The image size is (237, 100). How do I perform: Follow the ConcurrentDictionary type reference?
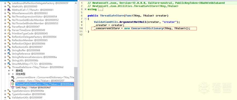[x=147, y=28]
